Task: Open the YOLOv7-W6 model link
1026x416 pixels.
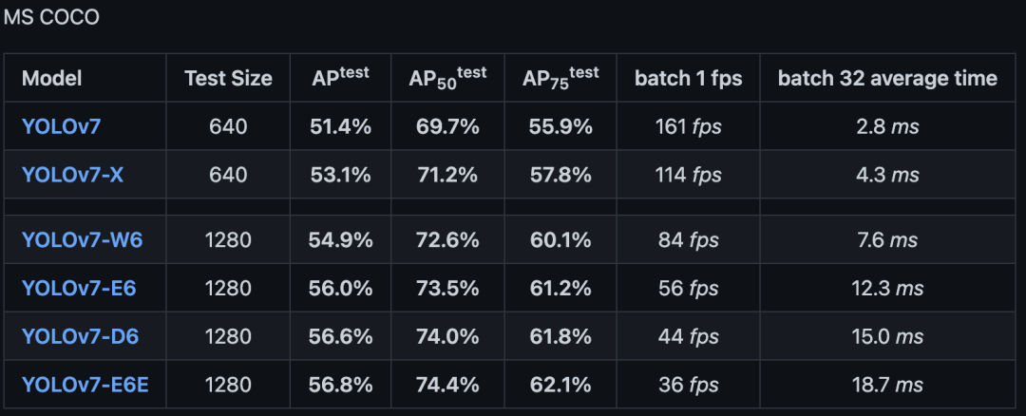Action: click(x=82, y=240)
